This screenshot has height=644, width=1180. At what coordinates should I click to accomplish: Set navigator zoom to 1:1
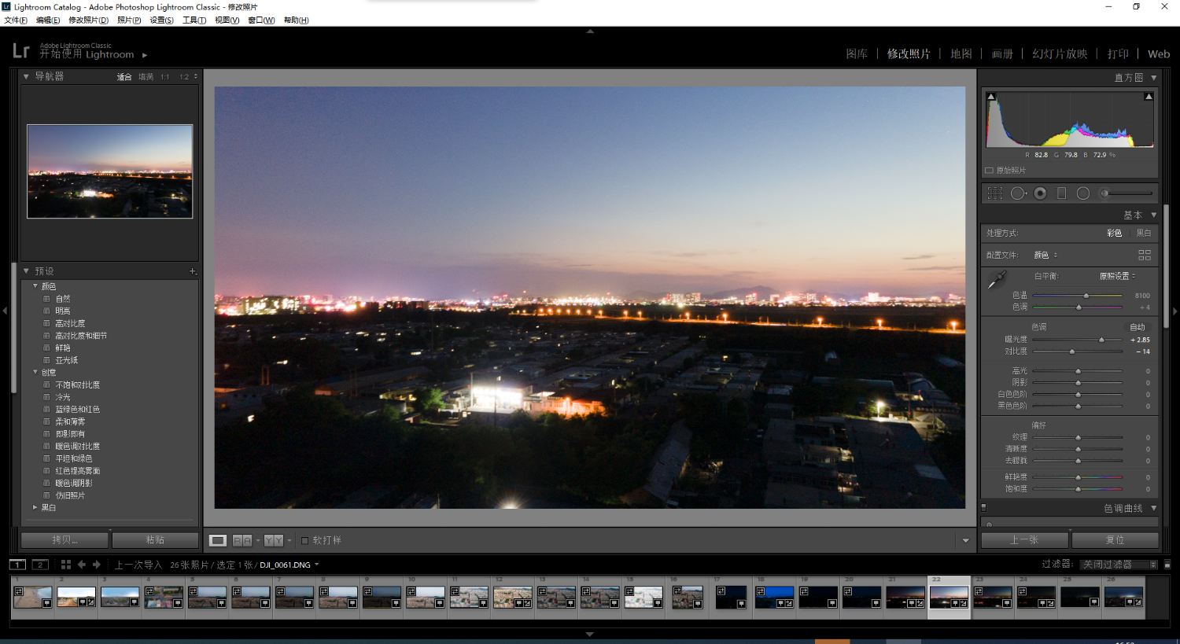coord(165,77)
